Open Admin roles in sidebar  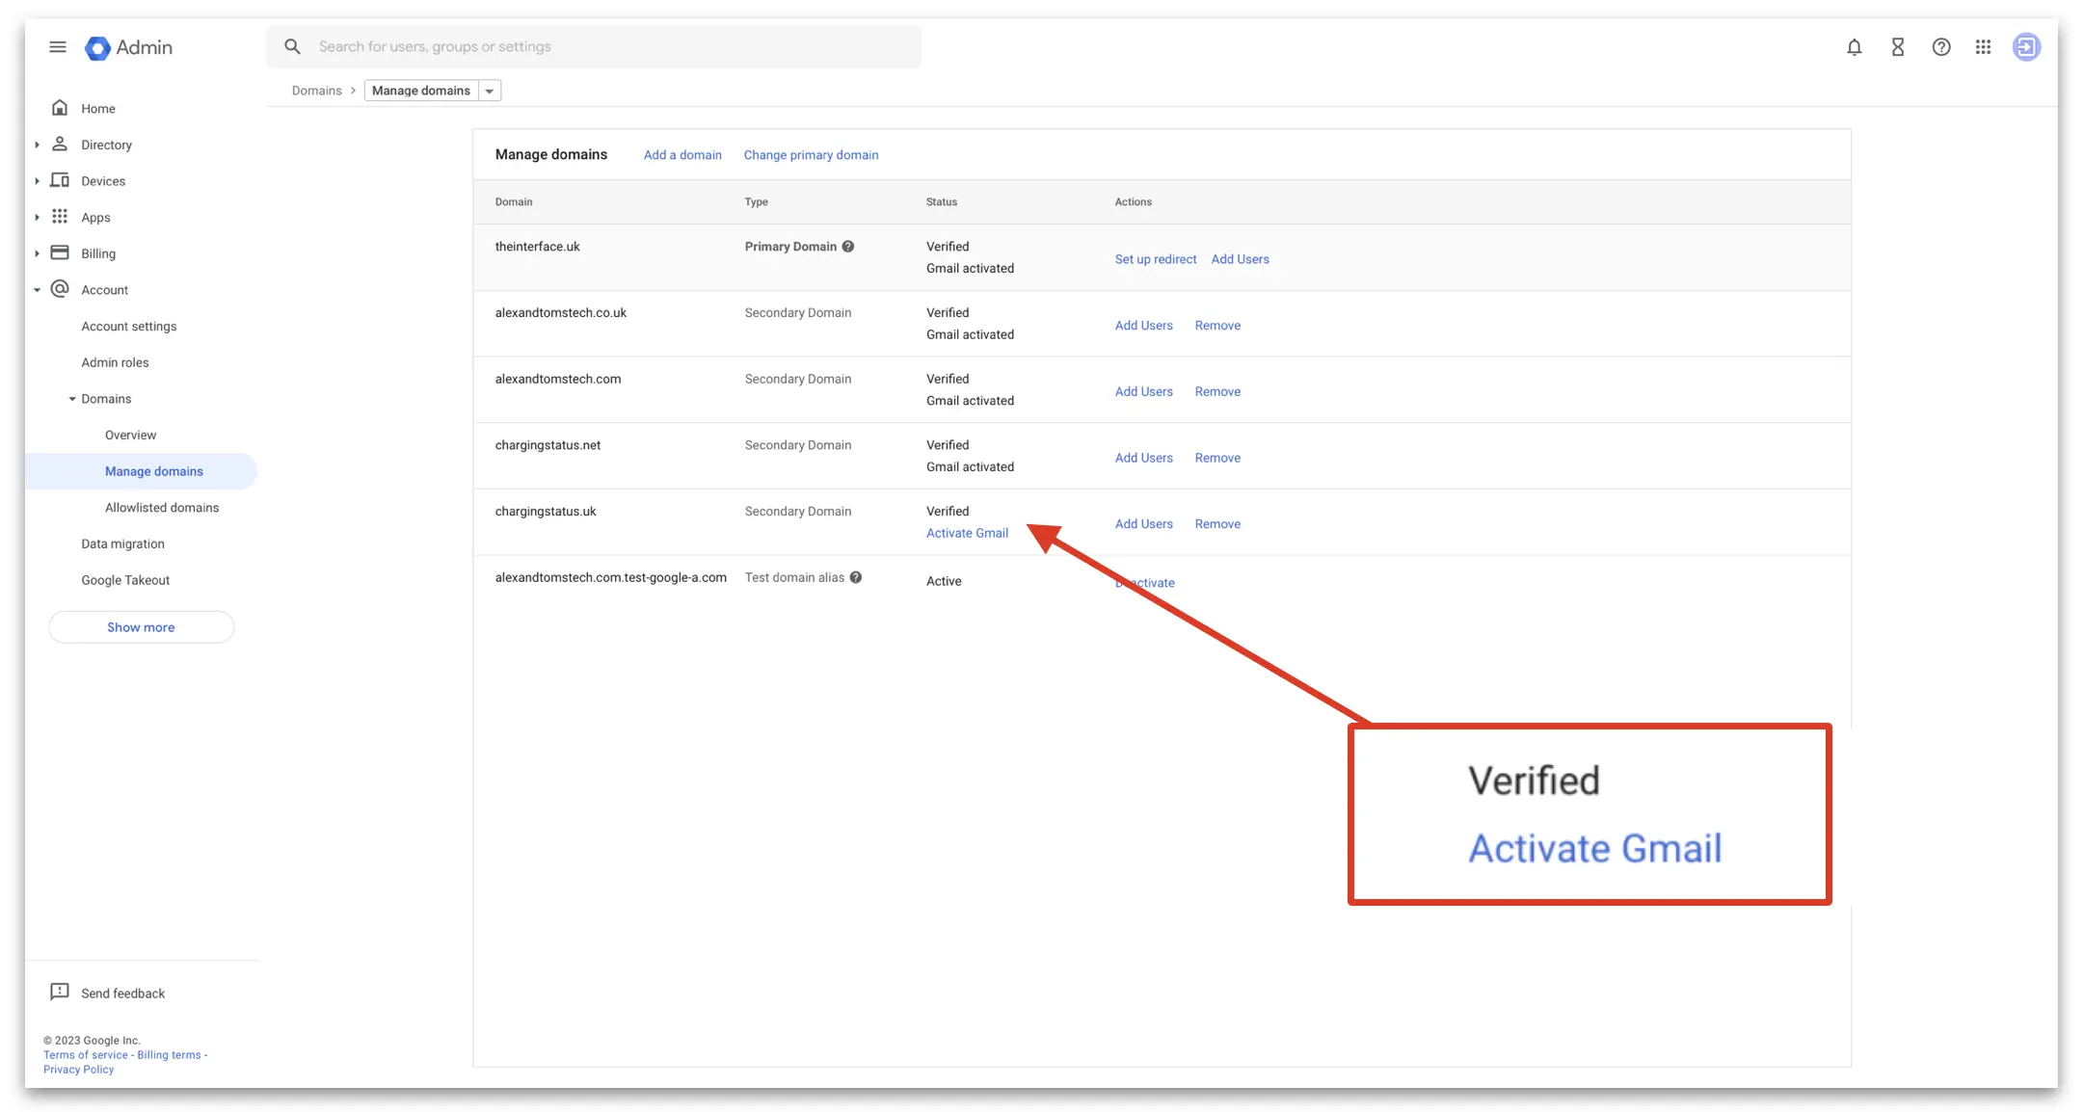[x=115, y=362]
